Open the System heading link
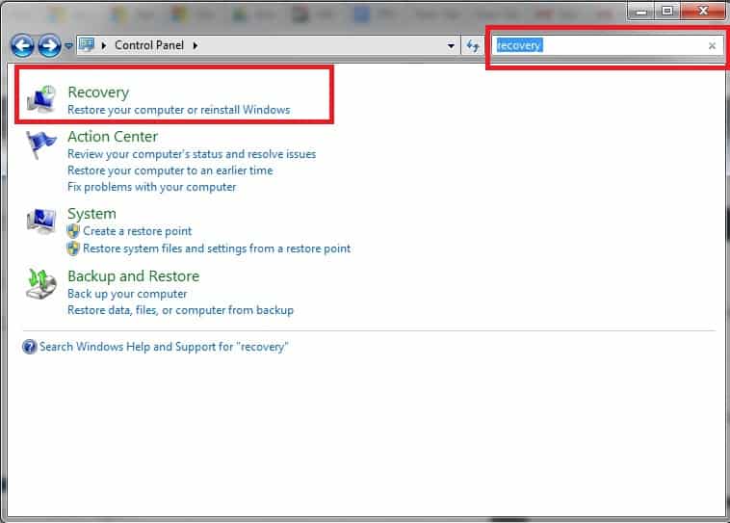Screen dimensions: 730x523 (x=91, y=214)
